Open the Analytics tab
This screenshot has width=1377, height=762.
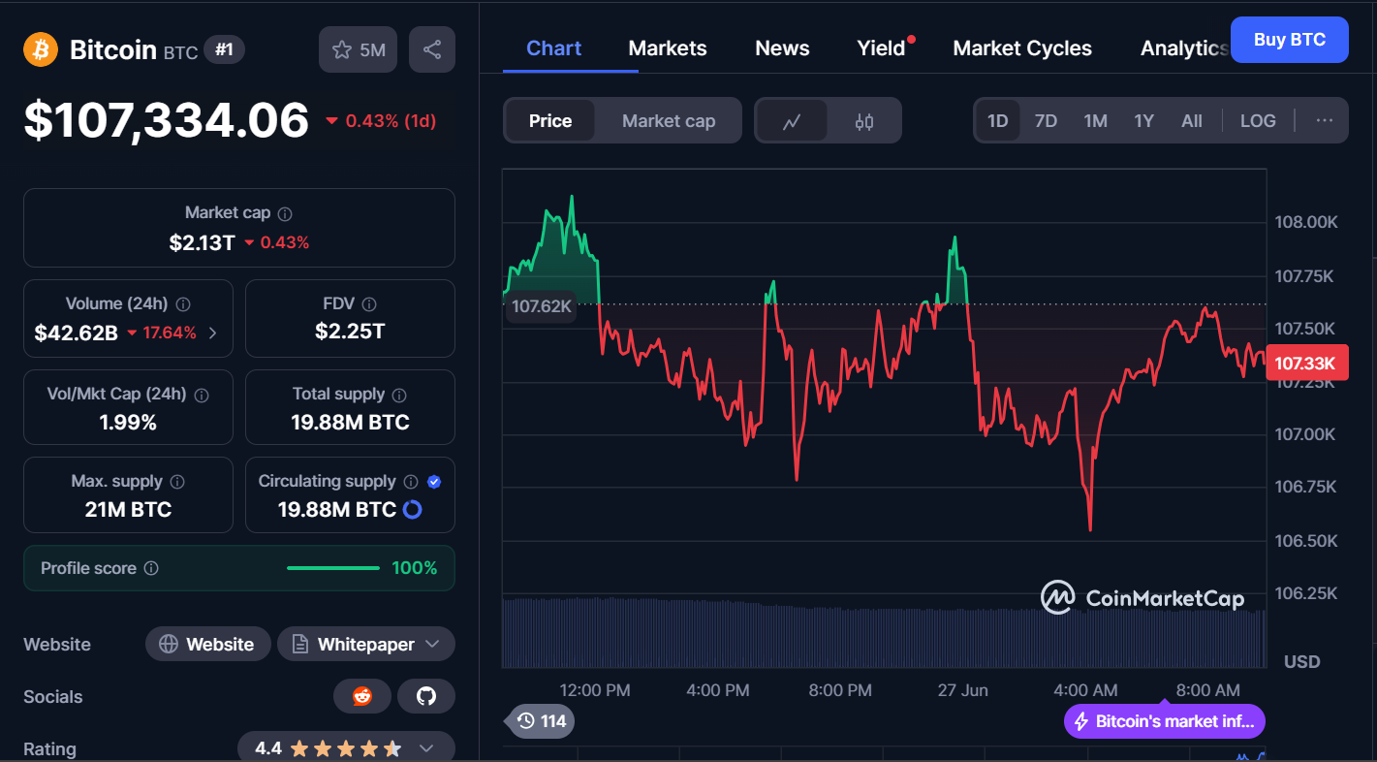(1184, 48)
